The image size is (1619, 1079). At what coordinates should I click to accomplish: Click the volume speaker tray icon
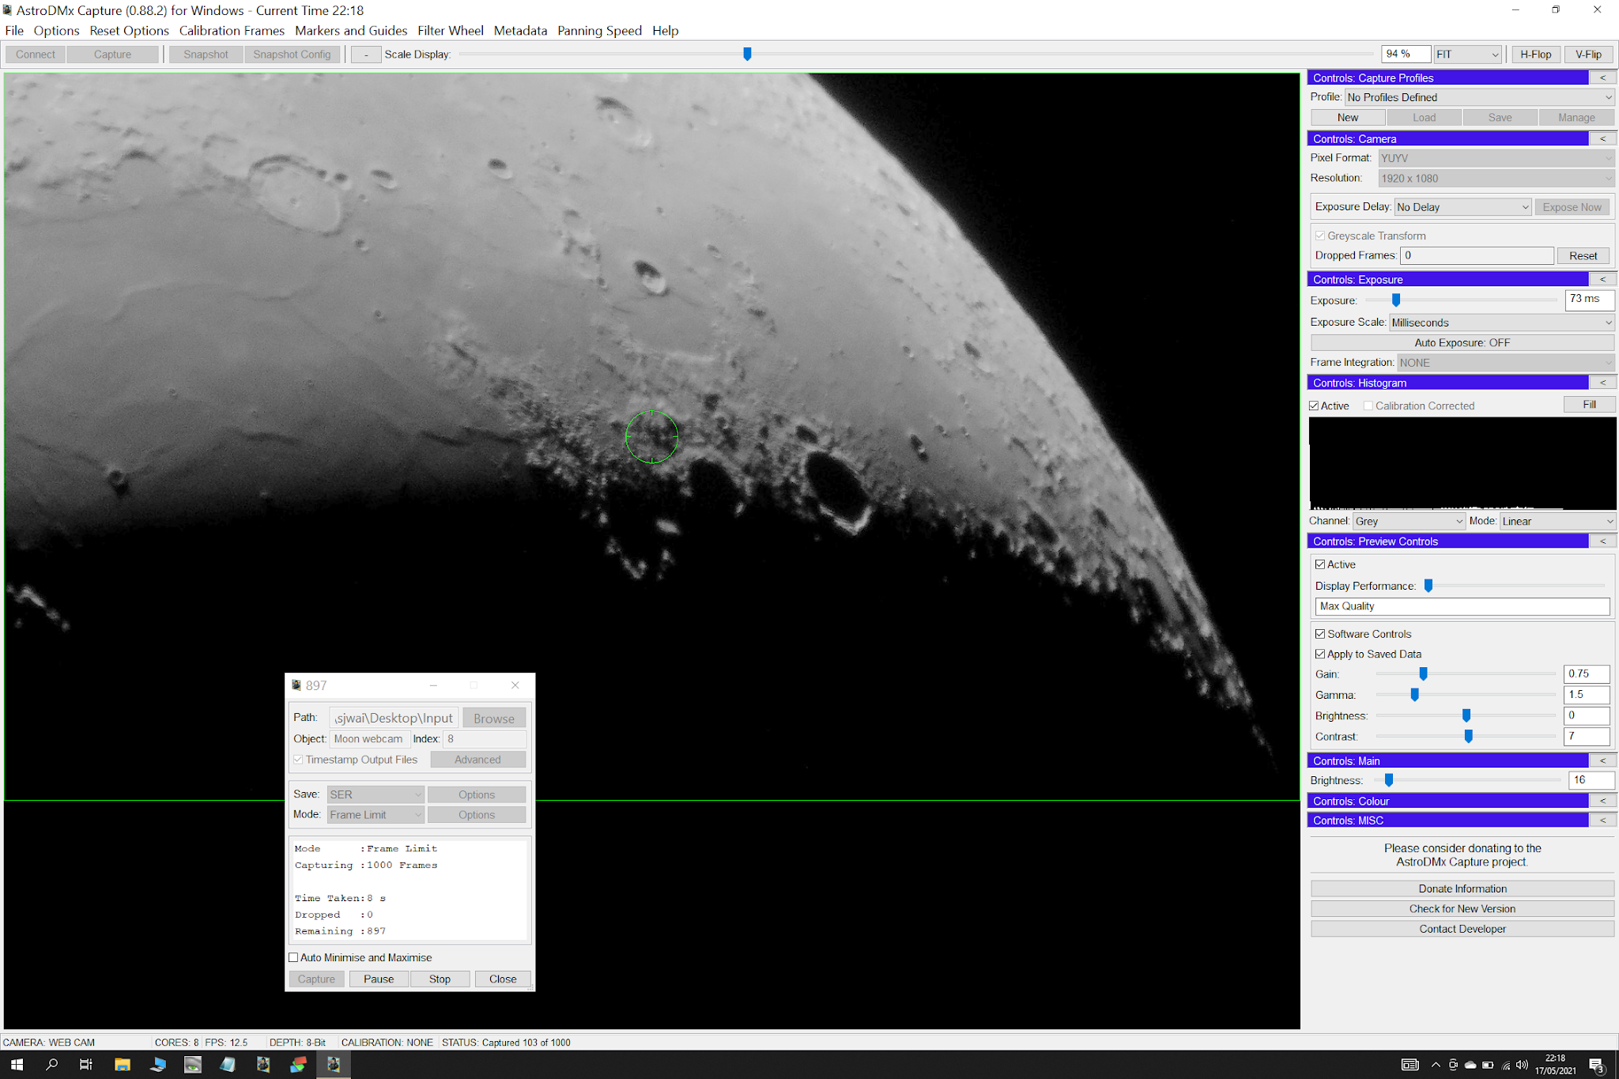(1522, 1065)
